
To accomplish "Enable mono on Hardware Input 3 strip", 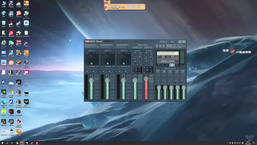I will coord(128,92).
